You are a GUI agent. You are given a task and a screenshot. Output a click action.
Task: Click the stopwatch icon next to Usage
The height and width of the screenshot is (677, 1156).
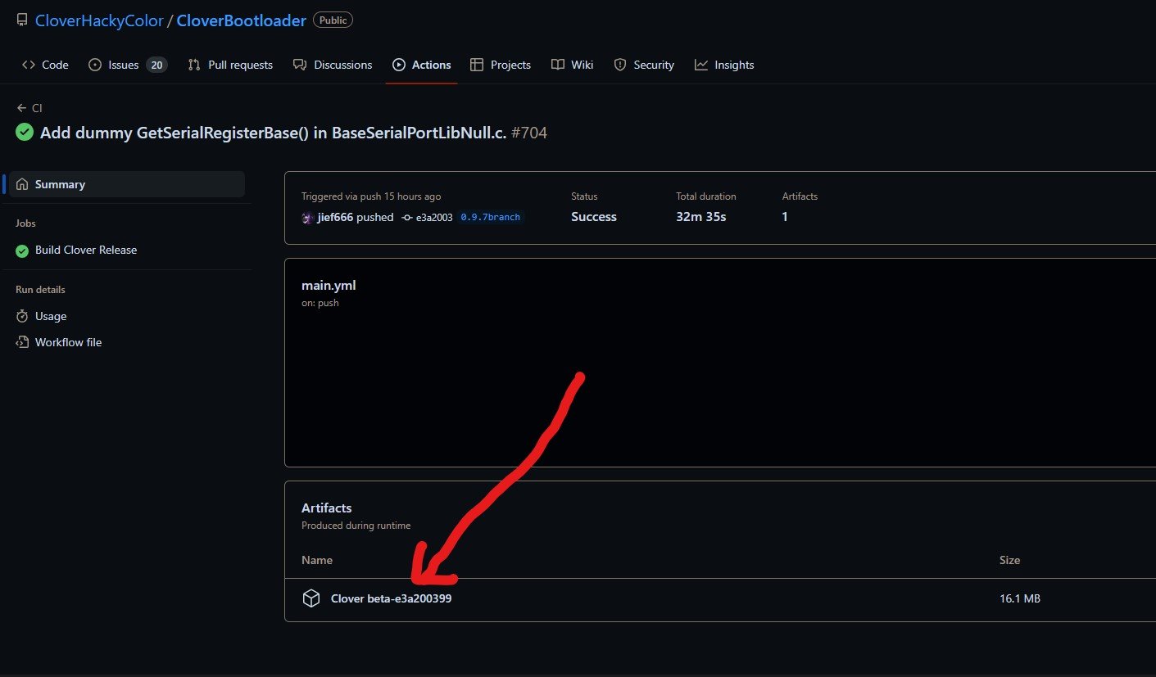pos(22,316)
